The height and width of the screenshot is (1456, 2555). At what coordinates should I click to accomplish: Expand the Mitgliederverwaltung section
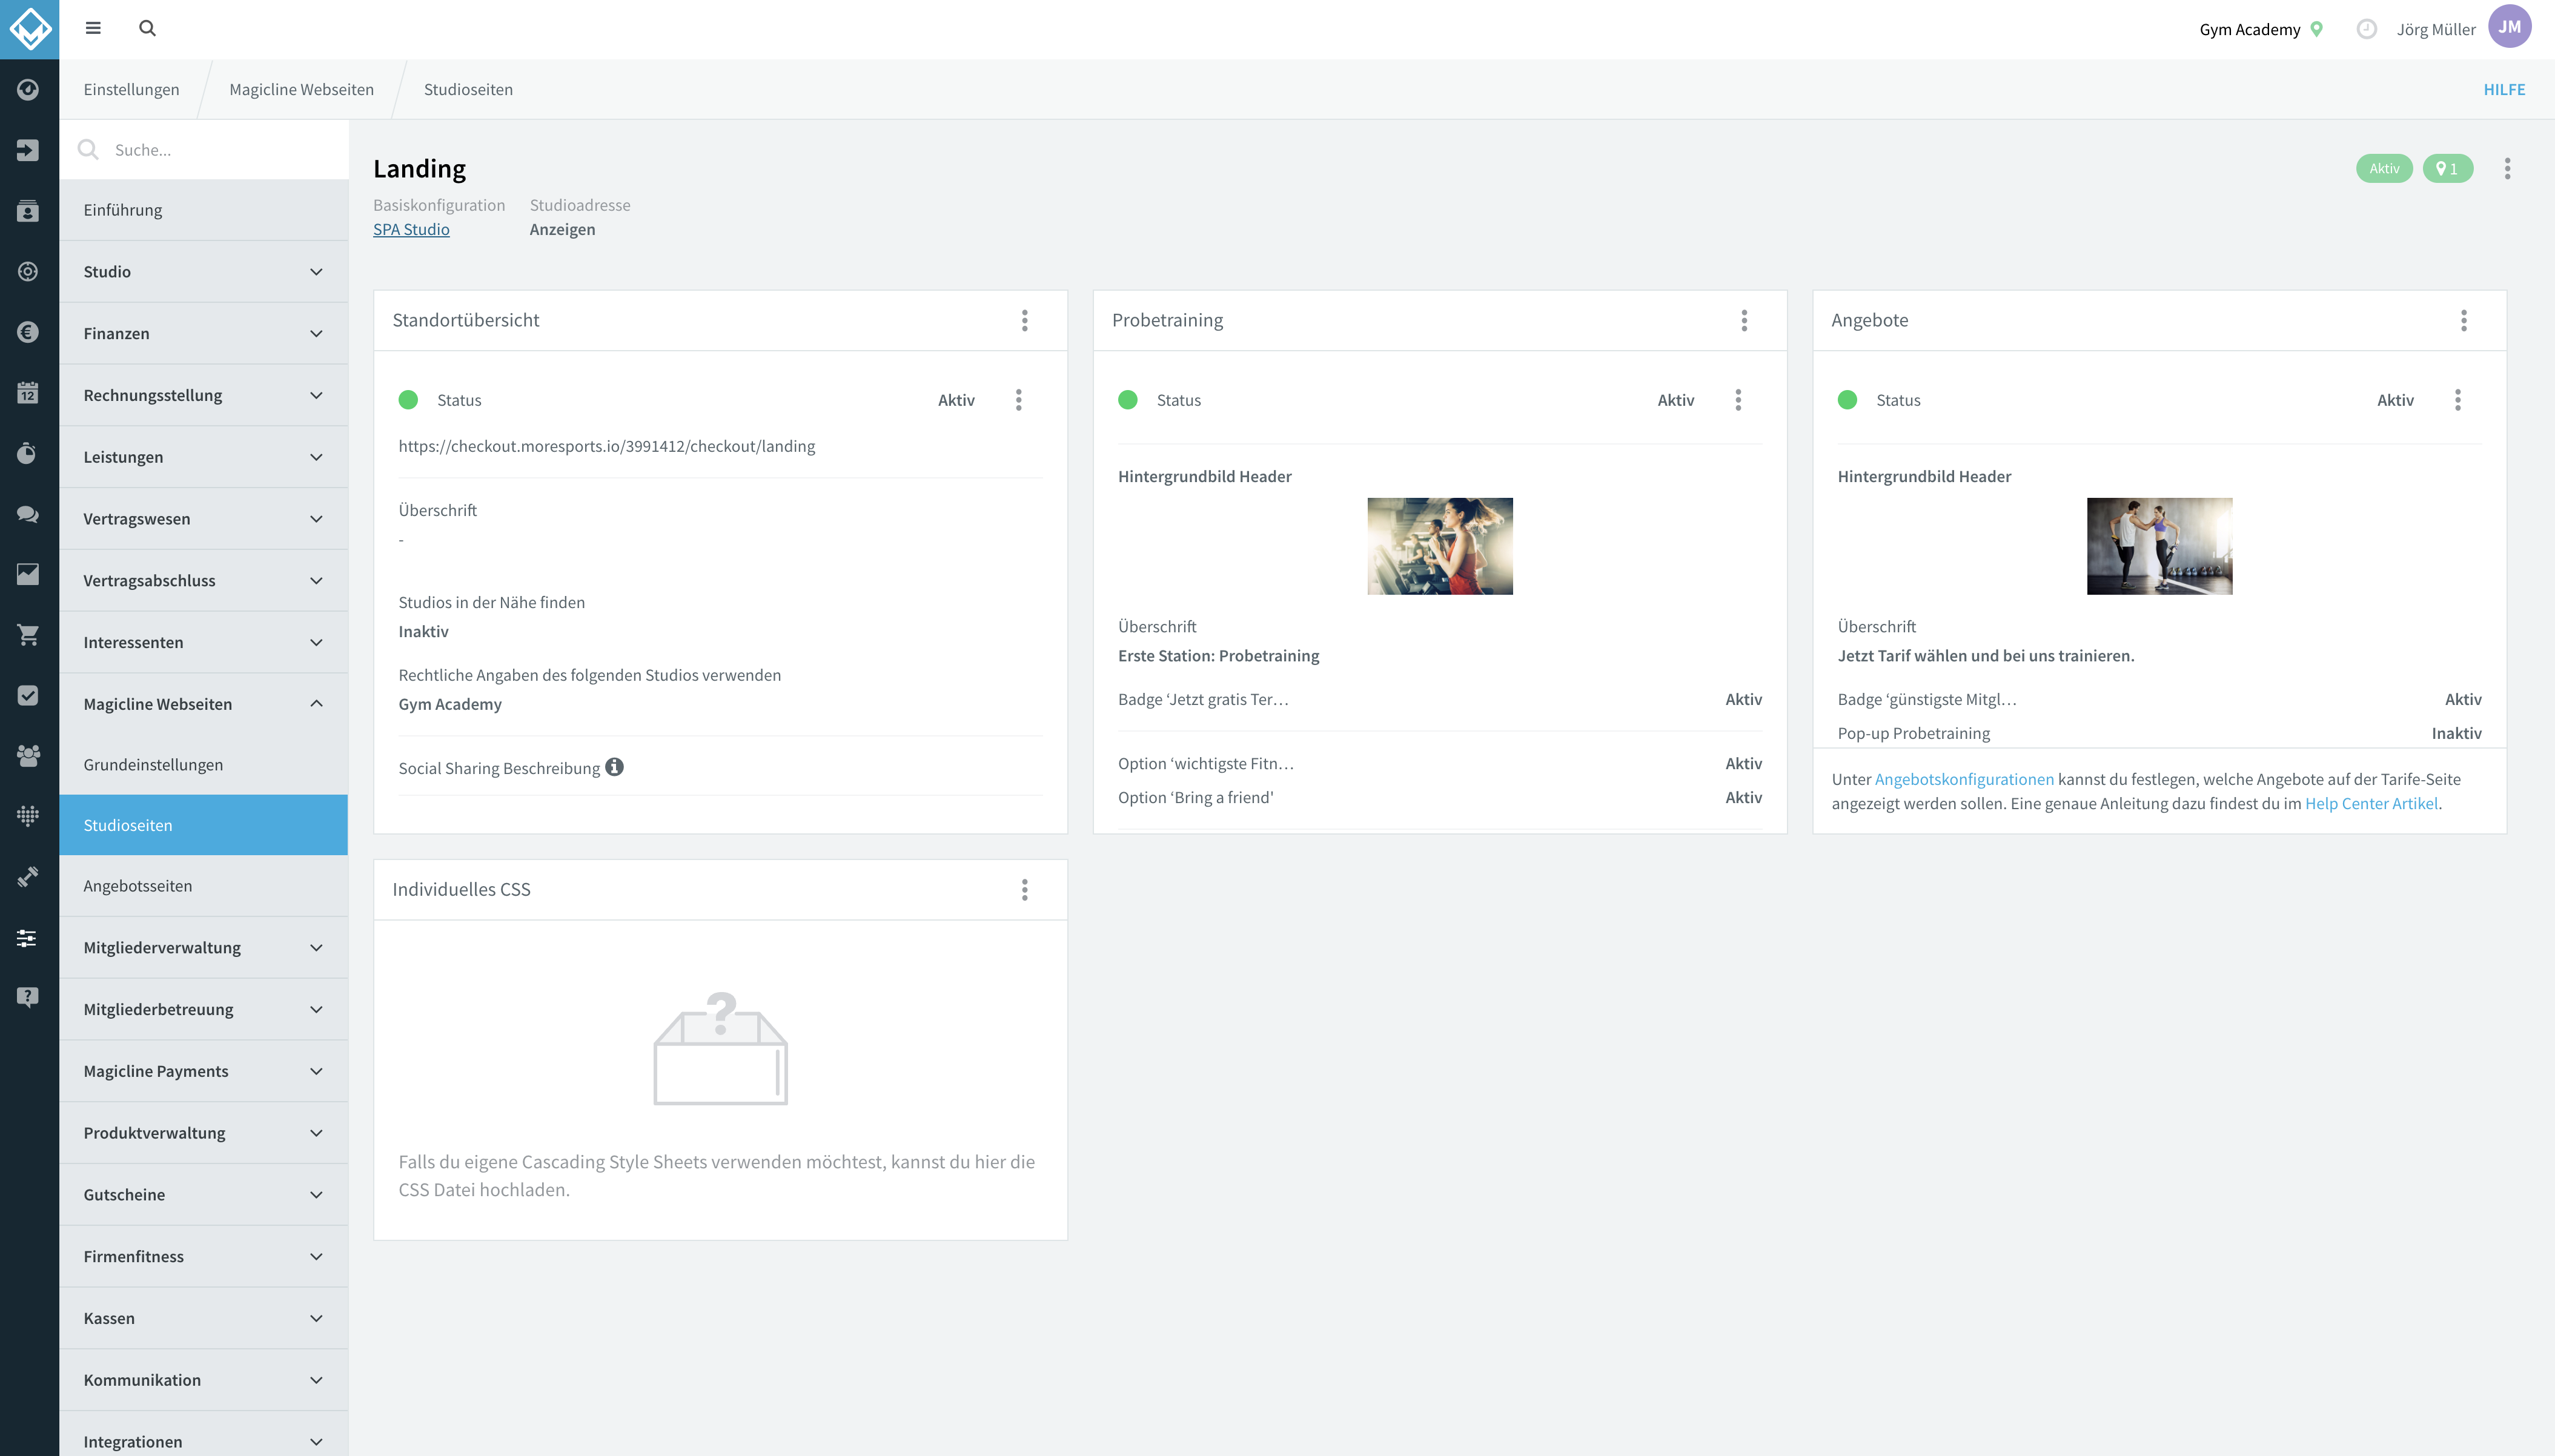point(203,947)
